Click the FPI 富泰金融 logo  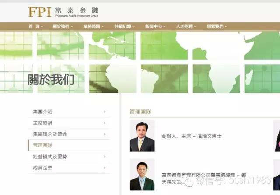63,12
